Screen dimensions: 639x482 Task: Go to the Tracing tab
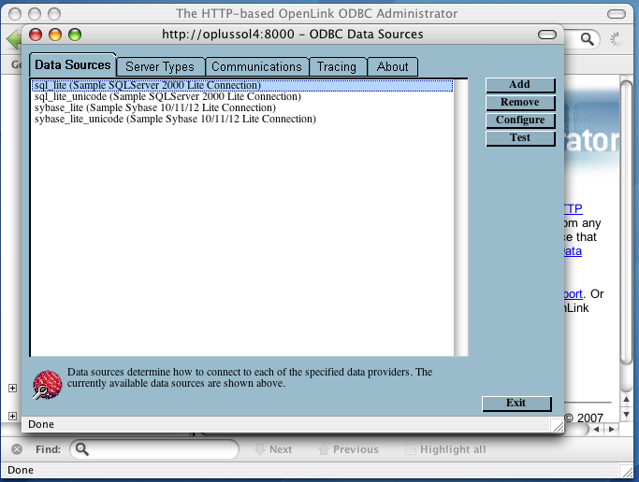pos(336,66)
